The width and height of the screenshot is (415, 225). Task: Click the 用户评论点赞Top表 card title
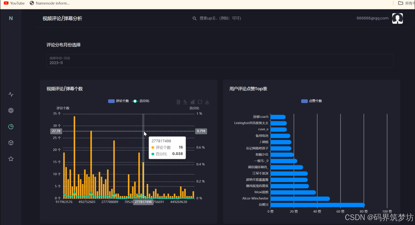248,89
